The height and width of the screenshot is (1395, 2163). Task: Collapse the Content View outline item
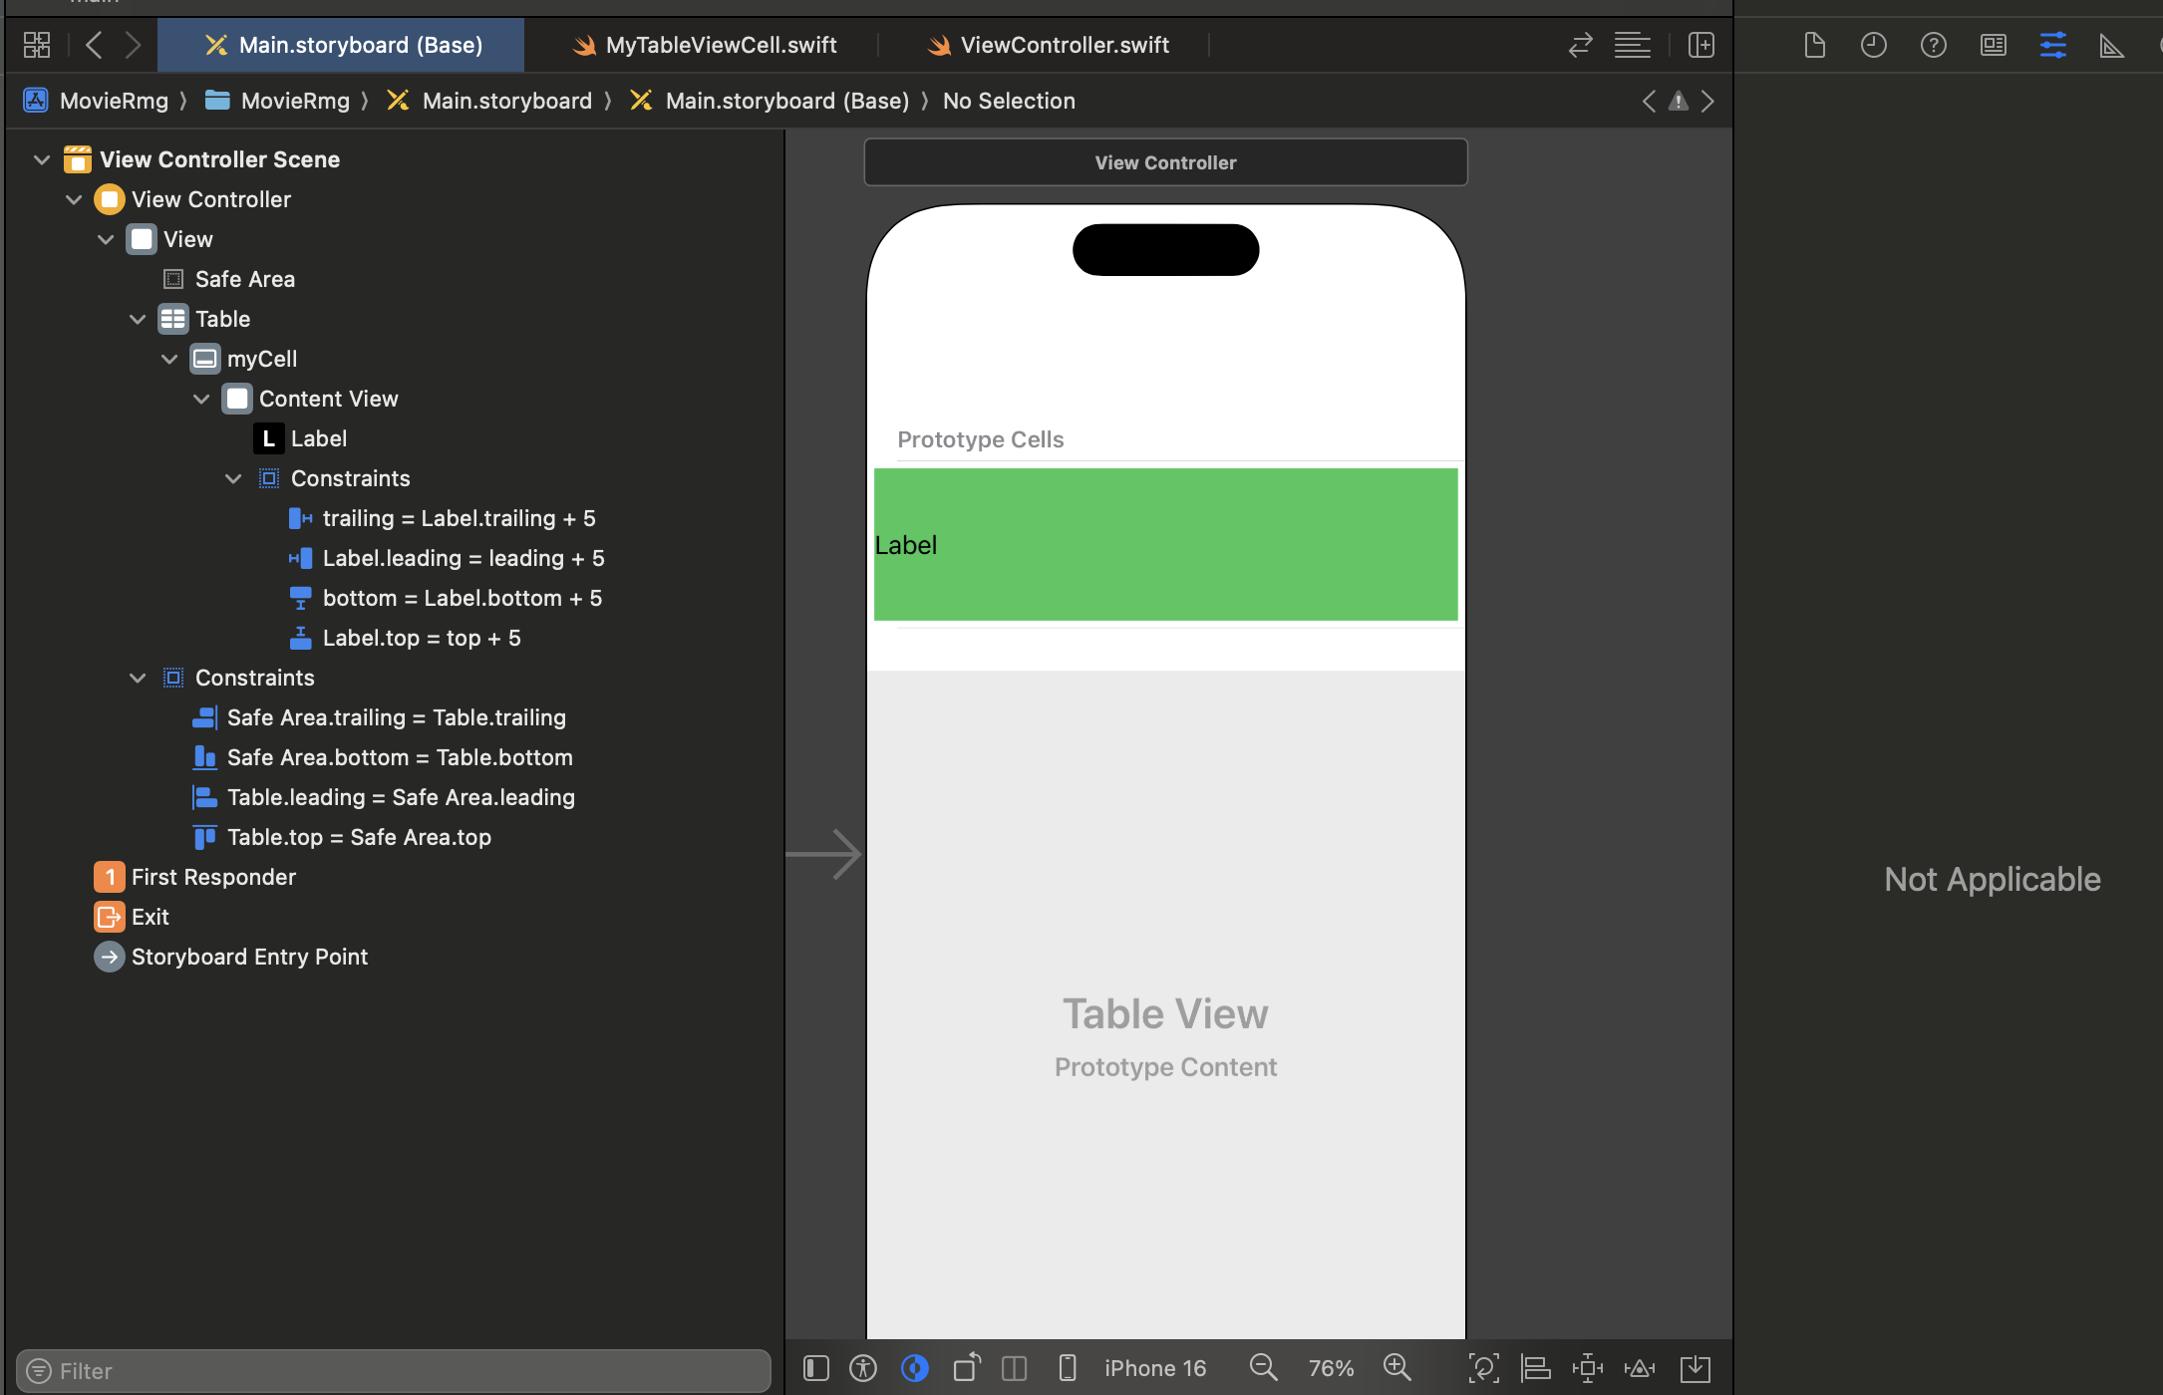pos(201,399)
